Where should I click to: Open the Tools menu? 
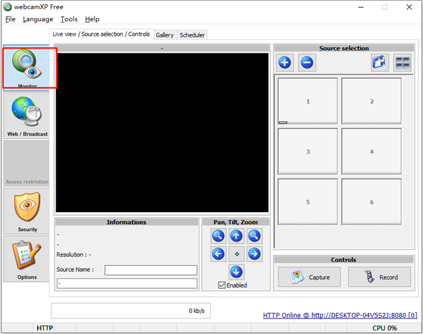pyautogui.click(x=69, y=19)
